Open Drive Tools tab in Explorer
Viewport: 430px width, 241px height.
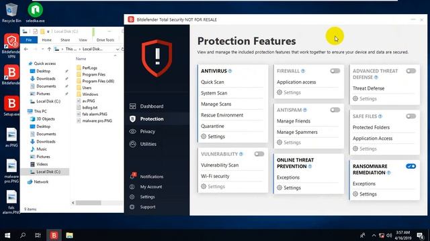click(x=105, y=40)
